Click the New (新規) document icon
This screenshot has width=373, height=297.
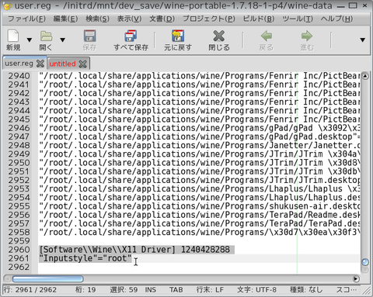pos(13,36)
